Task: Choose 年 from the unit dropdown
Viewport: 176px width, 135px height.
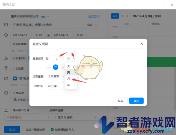Action: [x=71, y=85]
